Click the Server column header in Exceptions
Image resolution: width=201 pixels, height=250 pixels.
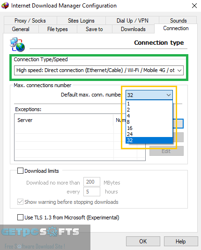(64, 120)
